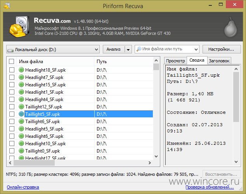The height and width of the screenshot is (194, 246).
Task: Click the Проверка обновлений link
Action: 210,187
